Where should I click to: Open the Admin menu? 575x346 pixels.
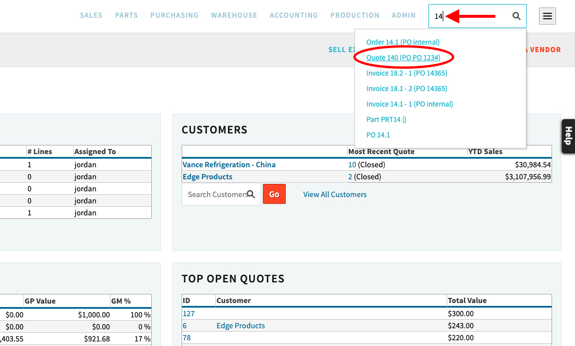(x=404, y=15)
